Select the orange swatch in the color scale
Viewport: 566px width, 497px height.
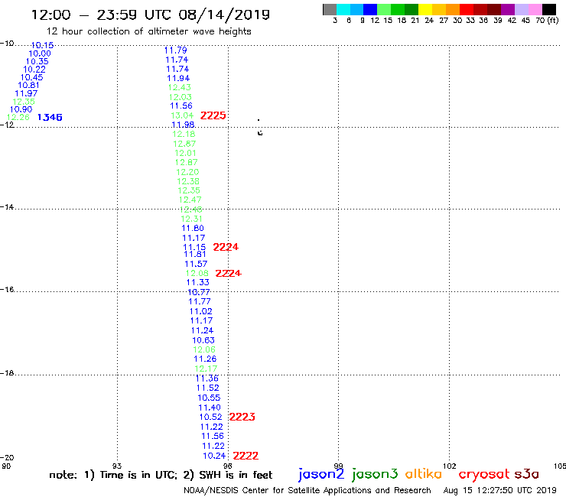click(453, 9)
